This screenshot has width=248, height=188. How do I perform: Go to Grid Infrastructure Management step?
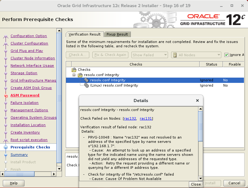point(33,80)
